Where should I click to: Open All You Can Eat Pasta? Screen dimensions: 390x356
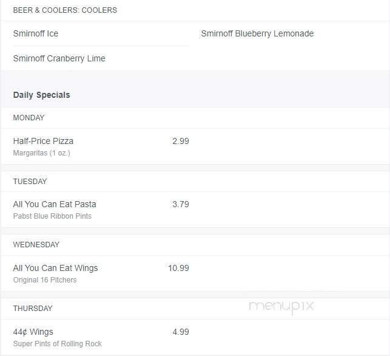55,204
